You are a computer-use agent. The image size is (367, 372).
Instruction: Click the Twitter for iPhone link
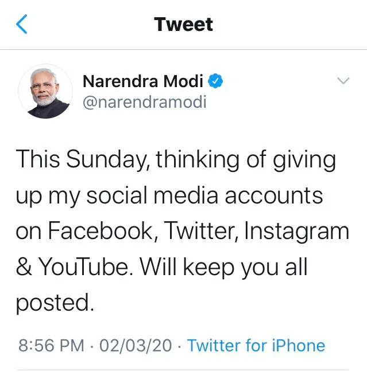(x=256, y=345)
